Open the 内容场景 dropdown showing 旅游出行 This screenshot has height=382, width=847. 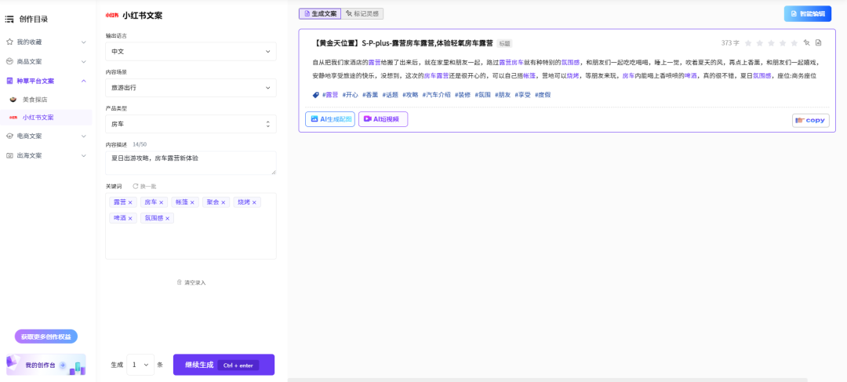(191, 88)
